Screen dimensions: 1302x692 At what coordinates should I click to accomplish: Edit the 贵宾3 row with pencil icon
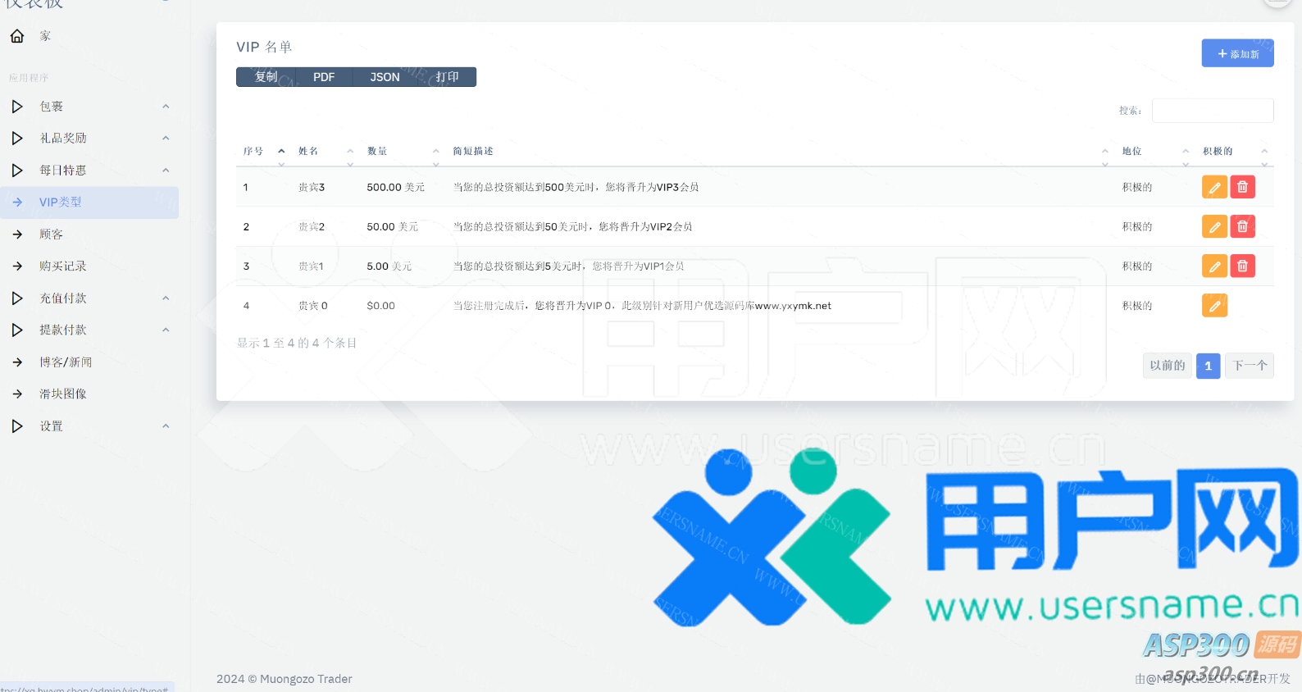(1214, 187)
